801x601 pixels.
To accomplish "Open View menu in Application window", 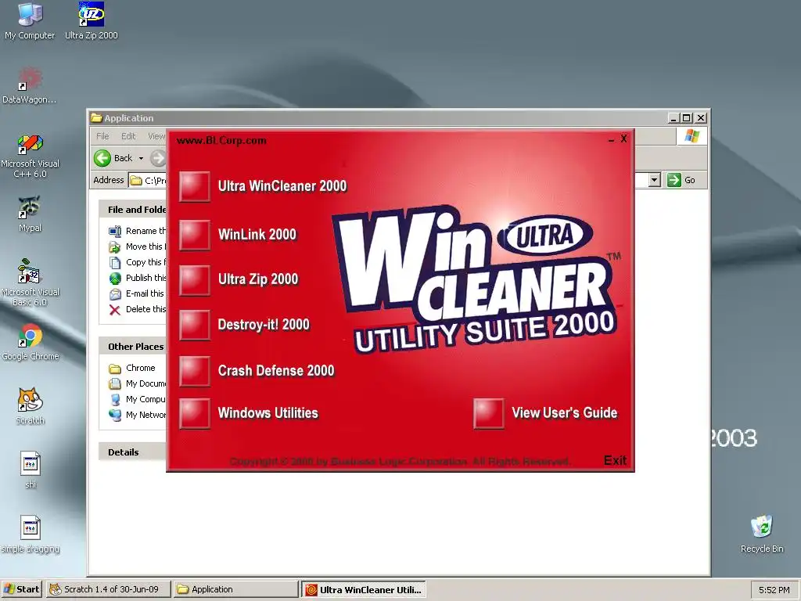I will pyautogui.click(x=156, y=136).
